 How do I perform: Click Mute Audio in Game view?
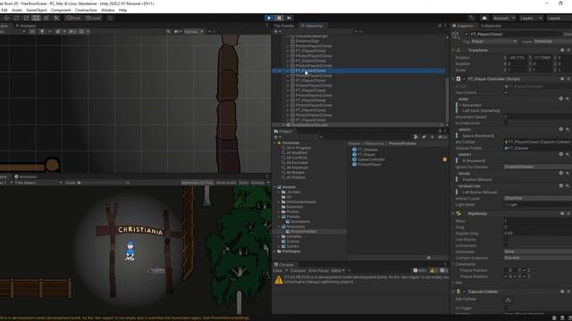226,183
